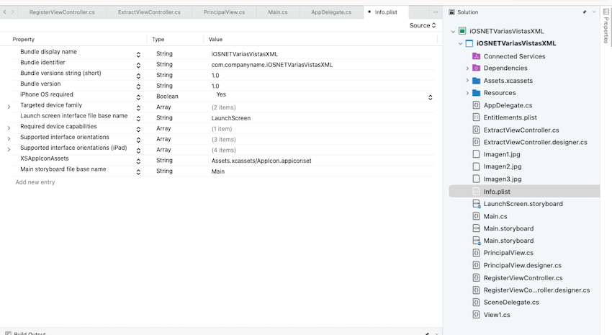
Task: Click the Imagen3.jpg file icon
Action: pos(476,179)
